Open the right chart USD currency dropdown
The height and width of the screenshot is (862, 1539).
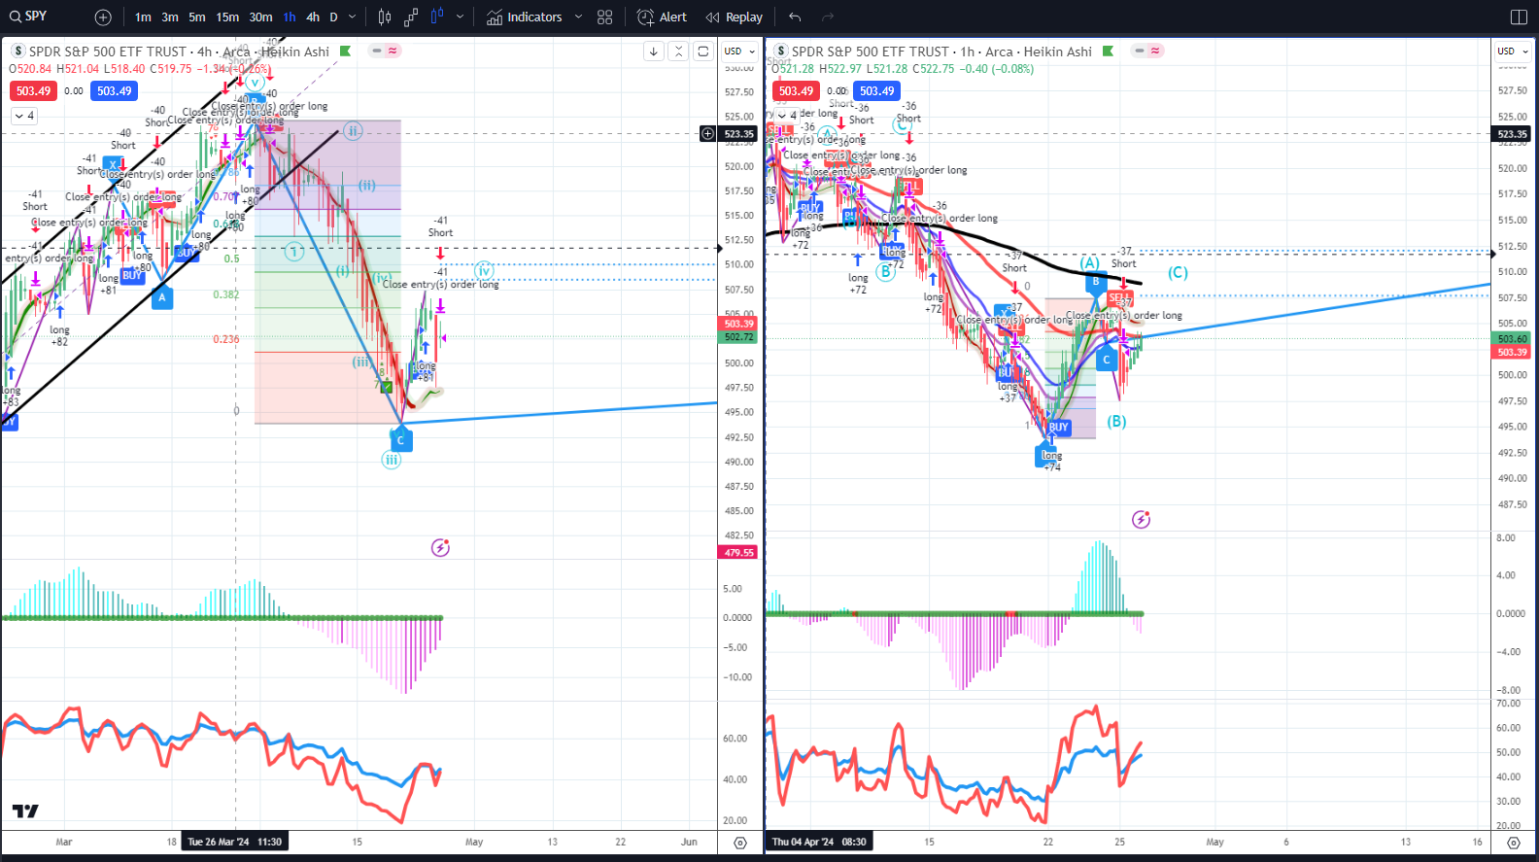pos(1513,52)
